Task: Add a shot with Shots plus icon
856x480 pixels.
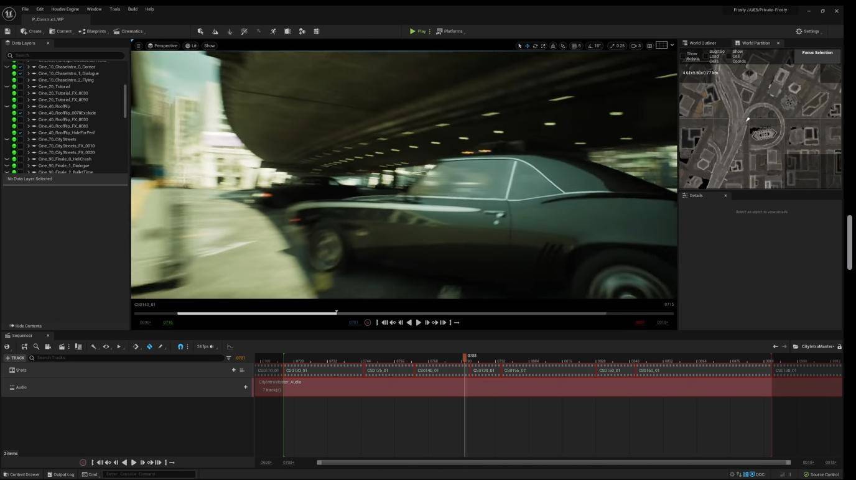Action: 234,370
